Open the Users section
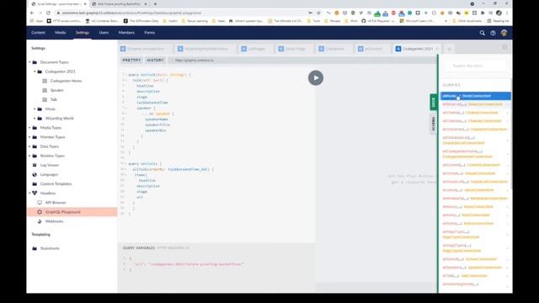This screenshot has width=539, height=303. pos(104,33)
